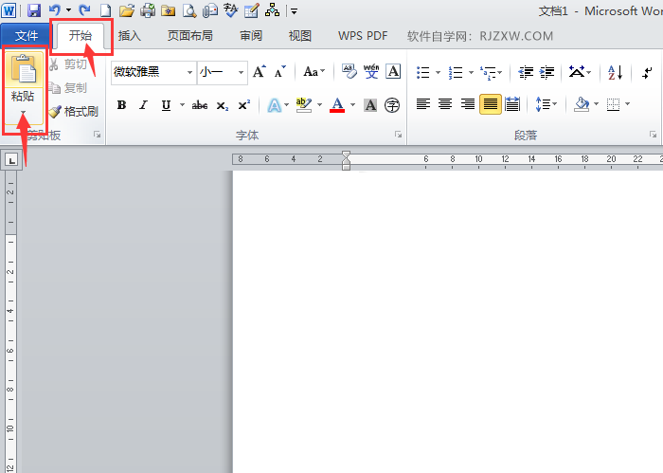Align text right

467,104
